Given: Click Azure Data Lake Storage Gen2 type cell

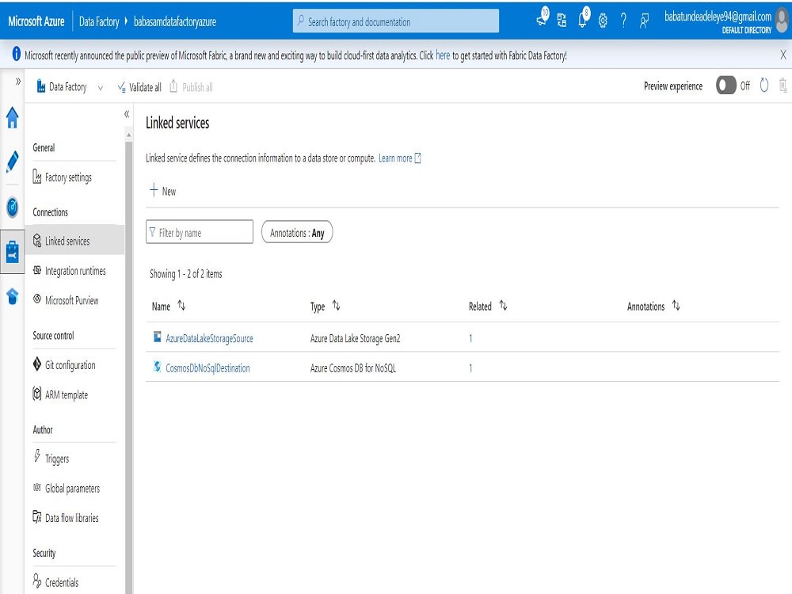Looking at the screenshot, I should pyautogui.click(x=355, y=338).
